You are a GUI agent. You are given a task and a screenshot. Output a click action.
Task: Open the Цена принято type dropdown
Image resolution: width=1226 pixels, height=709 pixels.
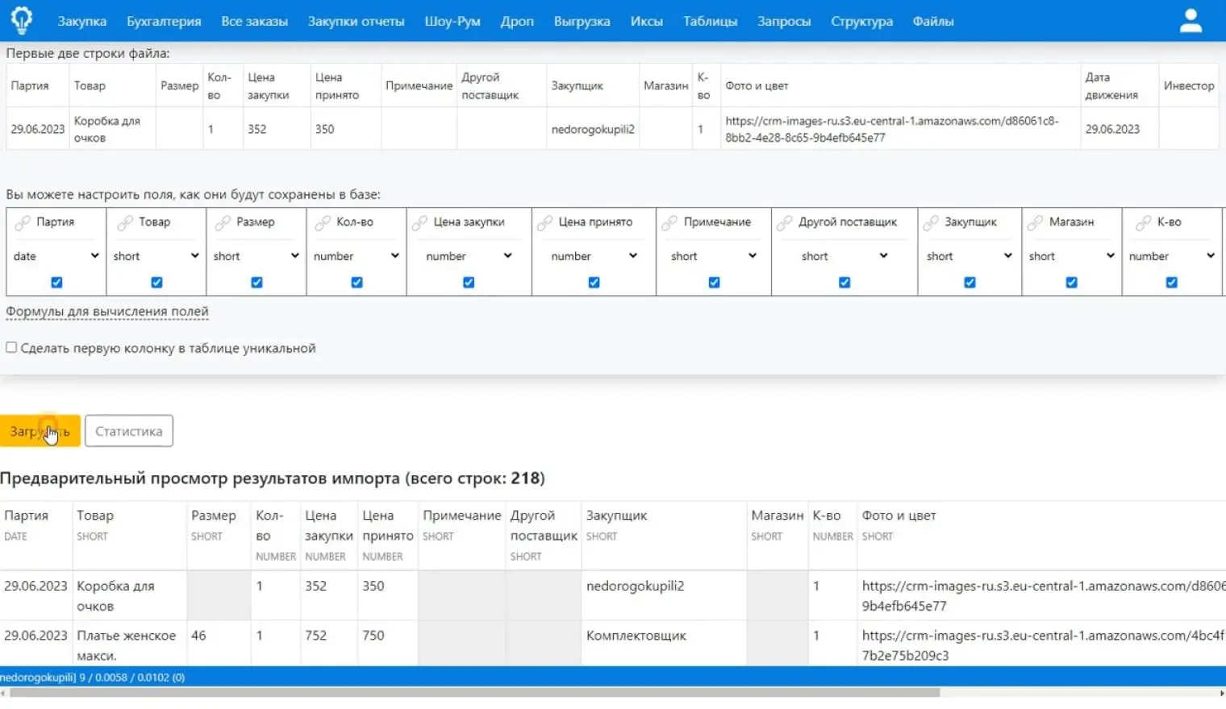(x=594, y=256)
